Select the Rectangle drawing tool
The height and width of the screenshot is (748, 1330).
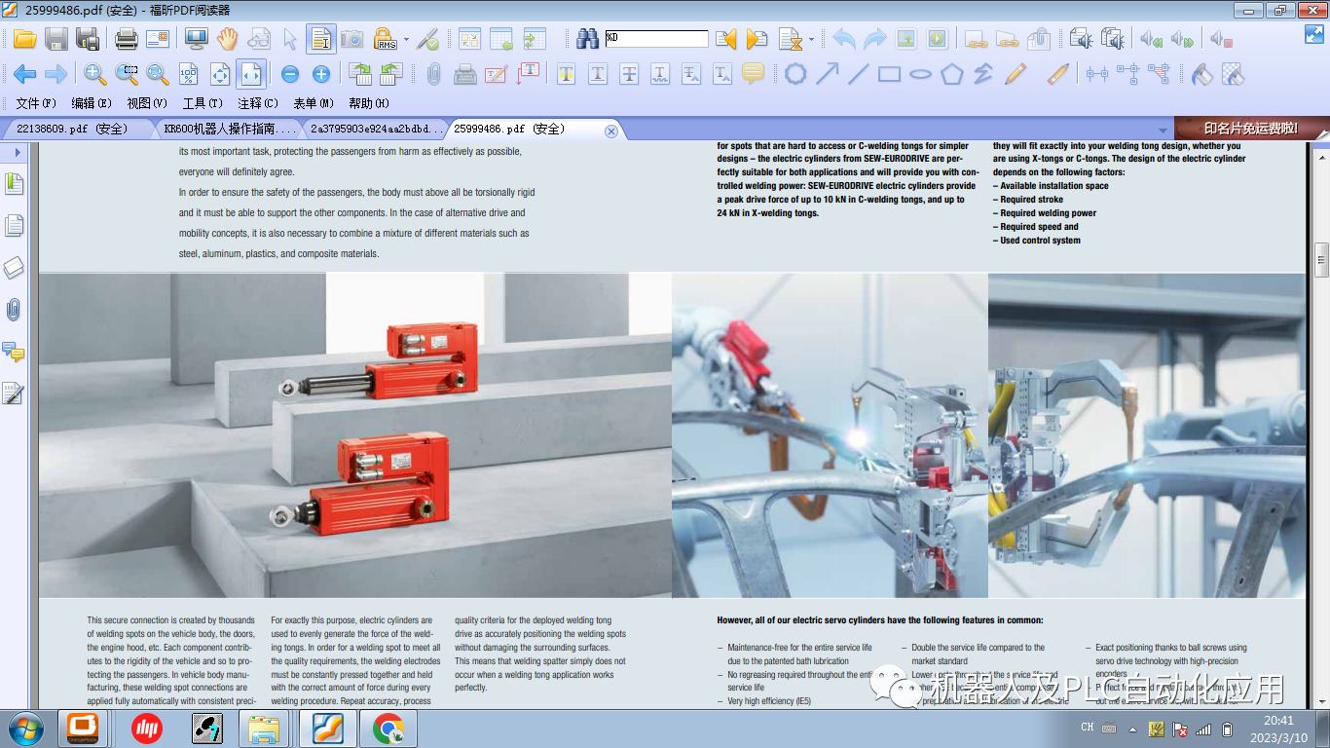889,73
